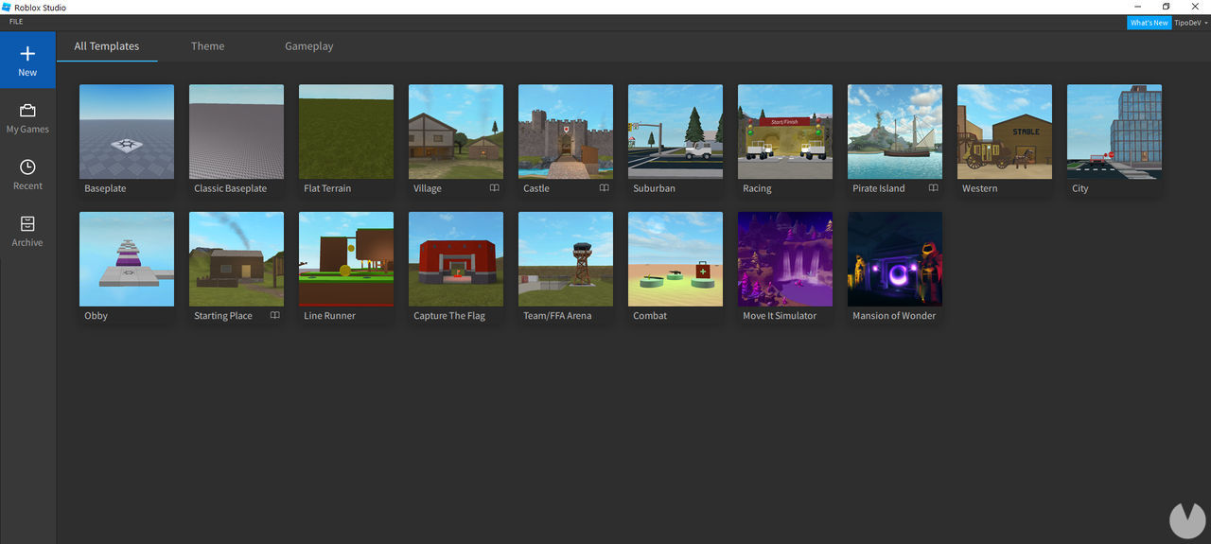The image size is (1211, 544).
Task: Open the Move It Simulator template thumbnail
Action: click(x=785, y=259)
